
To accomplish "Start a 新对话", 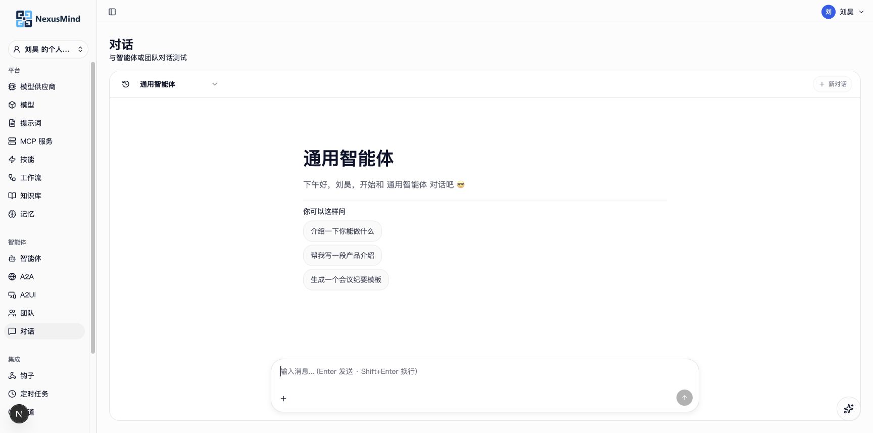I will tap(833, 84).
